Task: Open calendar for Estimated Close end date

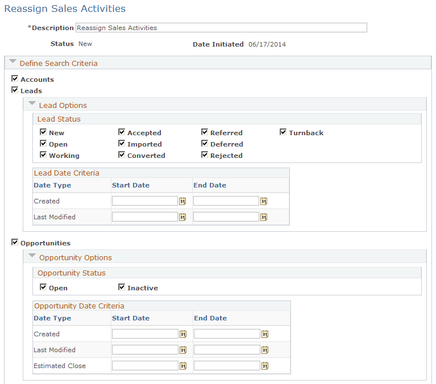Action: [x=265, y=366]
